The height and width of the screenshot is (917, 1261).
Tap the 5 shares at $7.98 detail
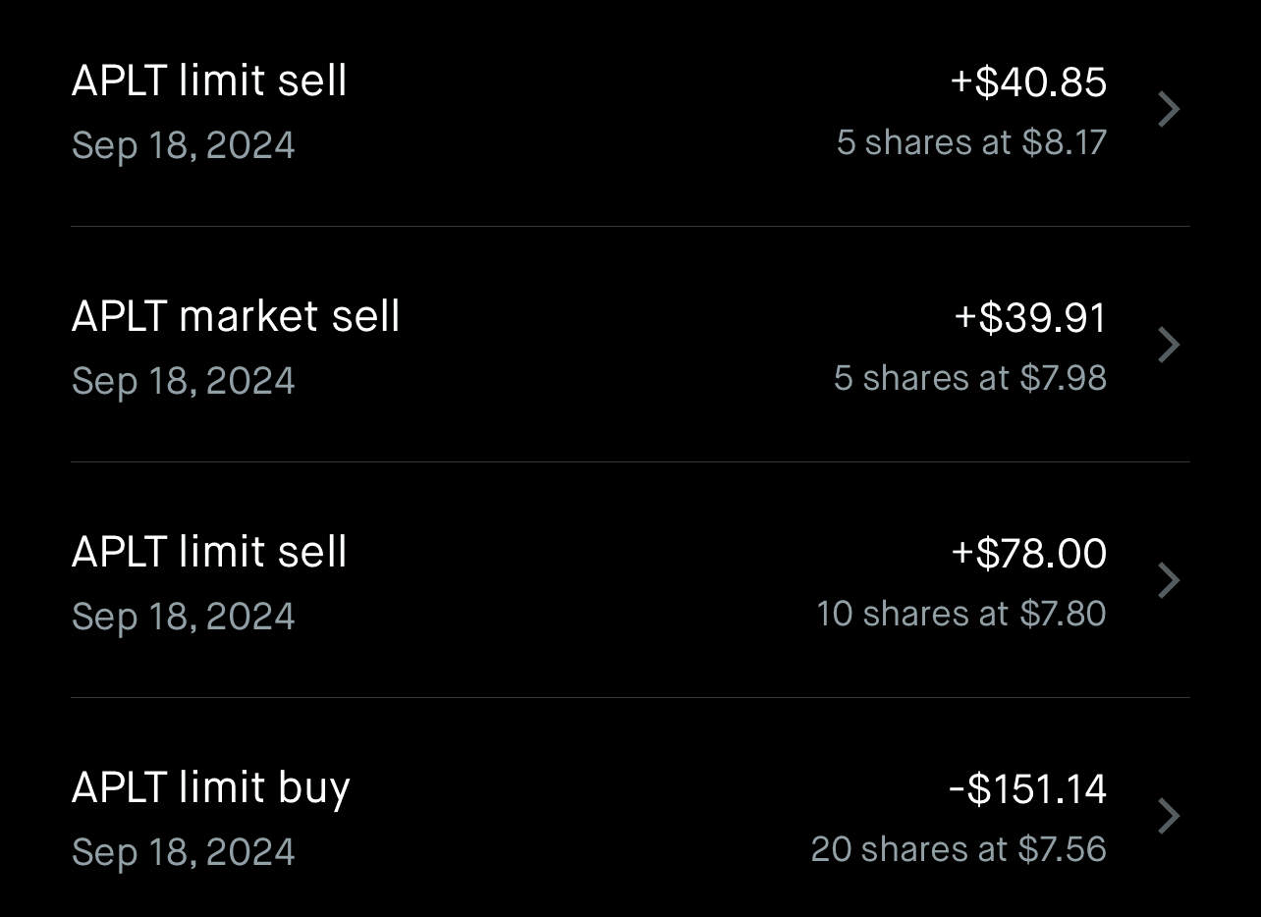click(x=970, y=378)
